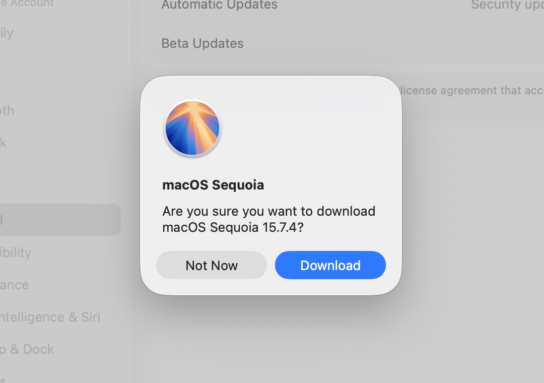The width and height of the screenshot is (544, 383).
Task: Click the Download button in the dialog
Action: point(330,265)
